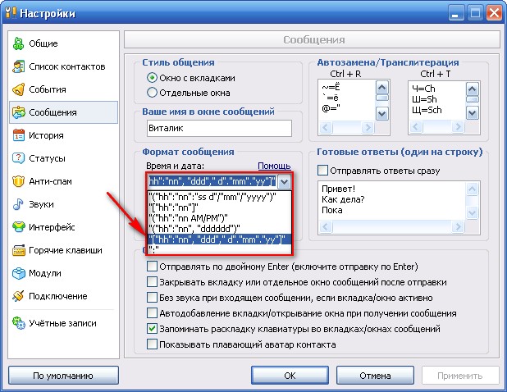Click the Интерфейс shirt icon
This screenshot has width=507, height=392.
pyautogui.click(x=18, y=227)
